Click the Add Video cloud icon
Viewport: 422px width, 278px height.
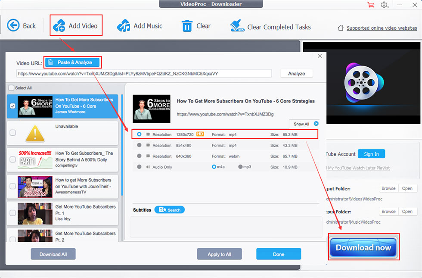point(59,26)
